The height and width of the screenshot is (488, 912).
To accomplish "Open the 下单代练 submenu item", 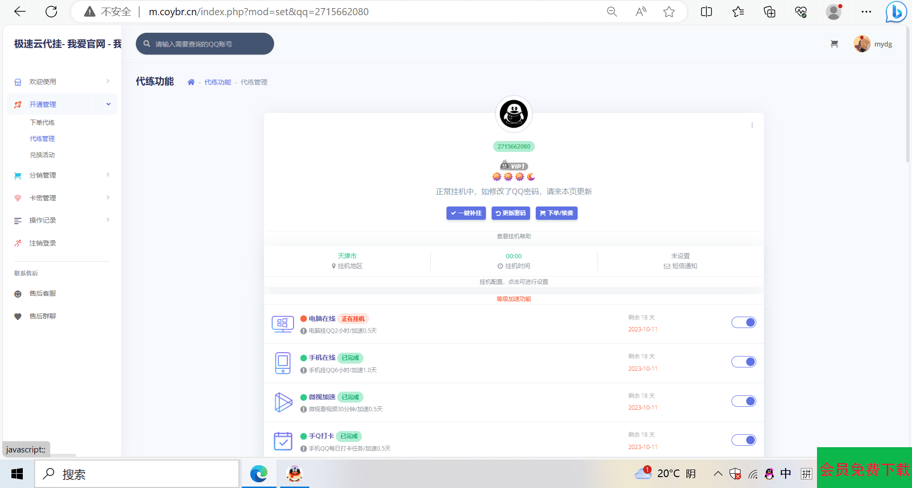I will [42, 122].
